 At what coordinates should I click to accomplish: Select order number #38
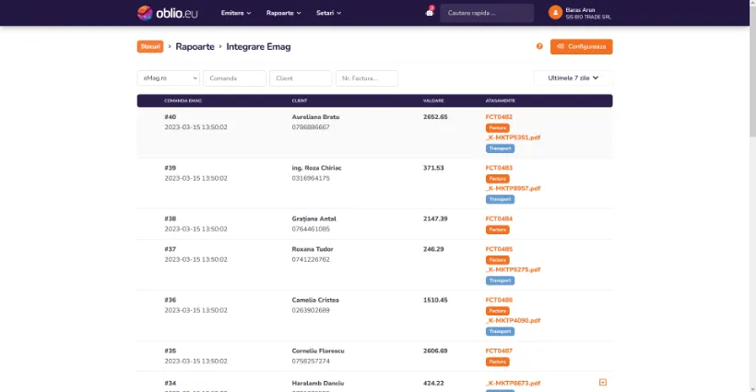point(171,219)
